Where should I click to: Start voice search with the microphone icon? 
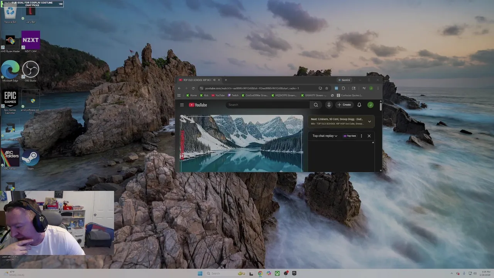[x=329, y=105]
